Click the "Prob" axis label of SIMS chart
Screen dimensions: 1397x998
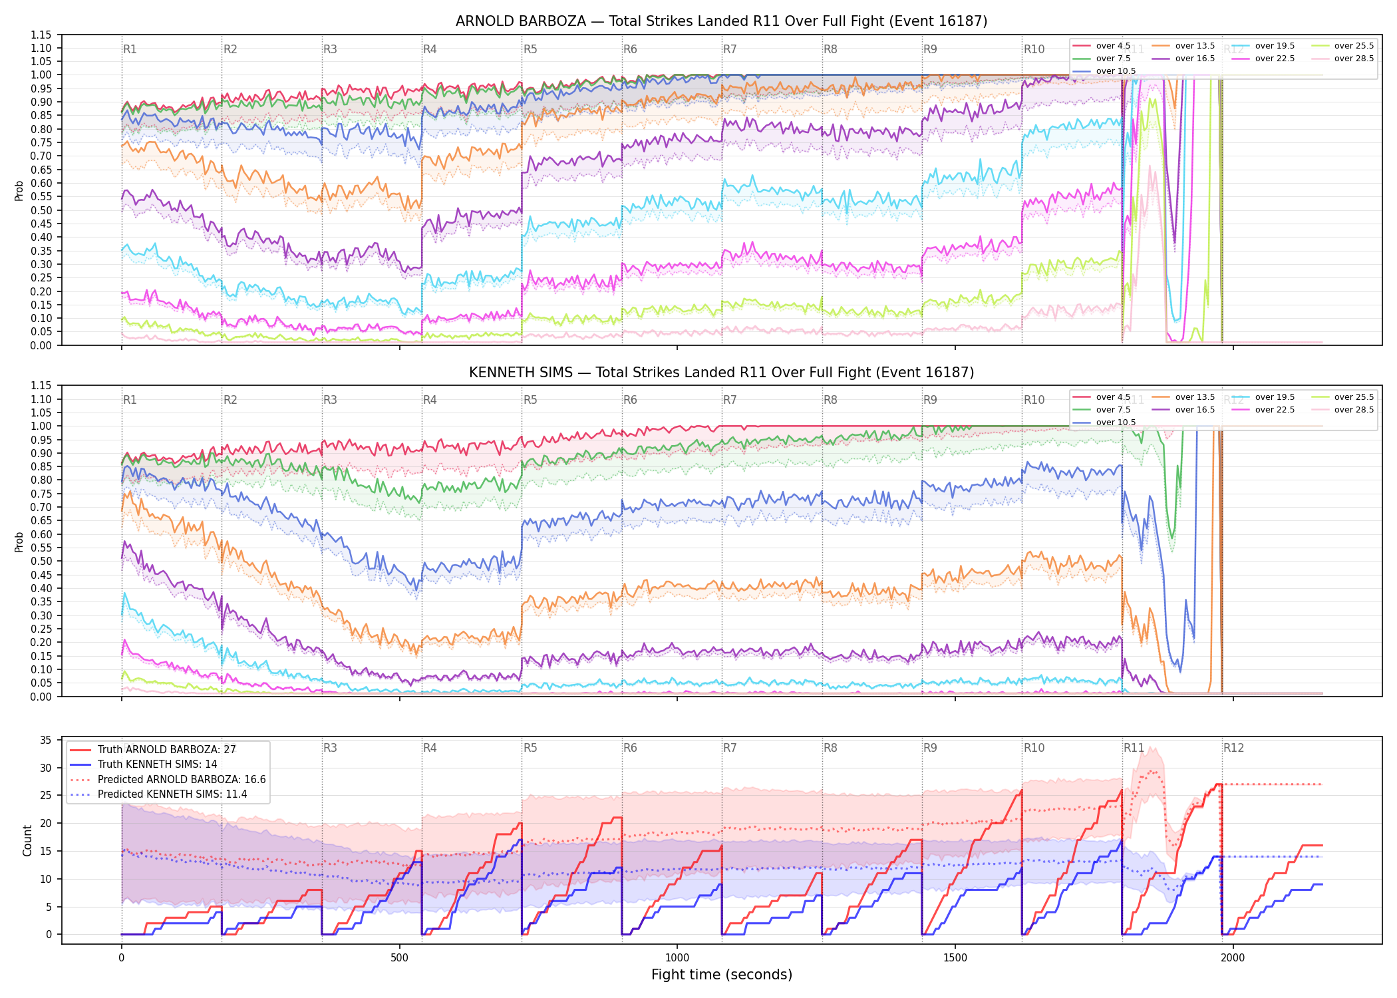19,542
